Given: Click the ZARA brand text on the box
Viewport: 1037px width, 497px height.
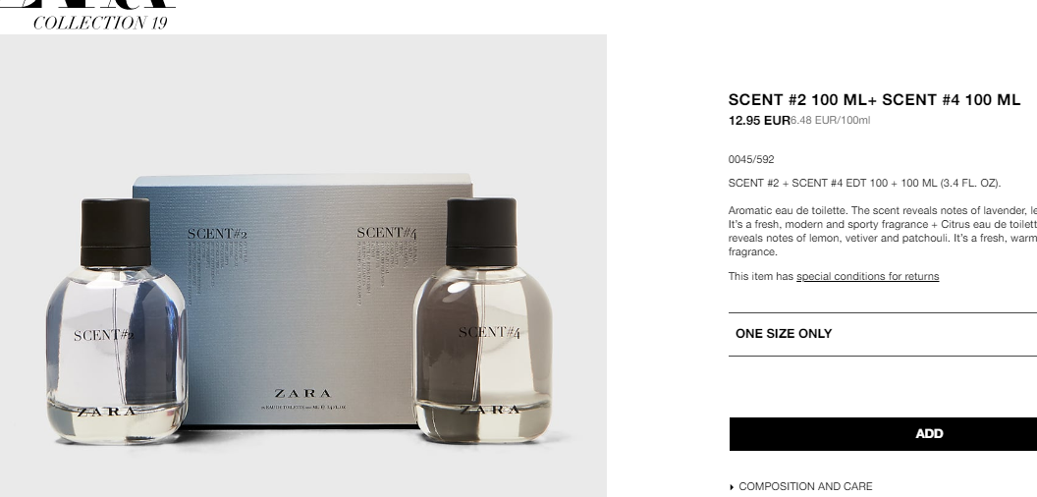Looking at the screenshot, I should [x=302, y=394].
